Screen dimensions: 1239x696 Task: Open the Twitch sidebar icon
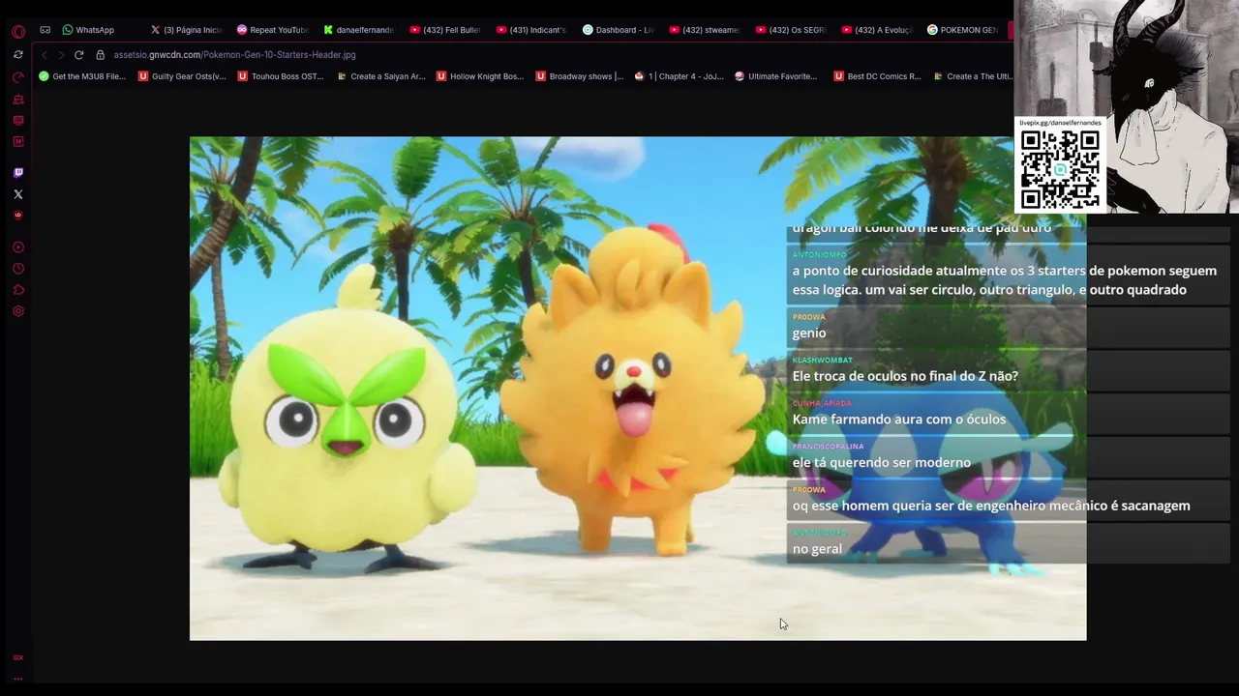coord(17,173)
